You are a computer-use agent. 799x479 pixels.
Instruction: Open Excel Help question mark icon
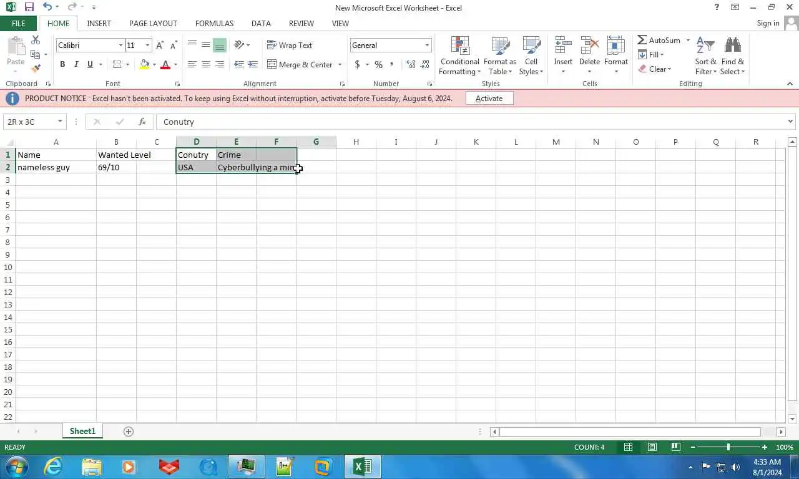pyautogui.click(x=717, y=7)
